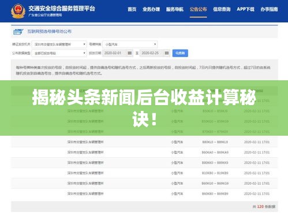This screenshot has width=288, height=216.
Task: Click the license plate pool section icon
Action: pyautogui.click(x=18, y=32)
